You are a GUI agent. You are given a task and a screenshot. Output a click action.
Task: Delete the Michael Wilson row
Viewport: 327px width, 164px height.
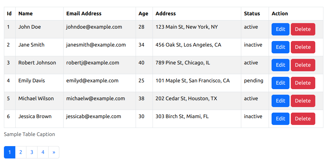coord(303,101)
